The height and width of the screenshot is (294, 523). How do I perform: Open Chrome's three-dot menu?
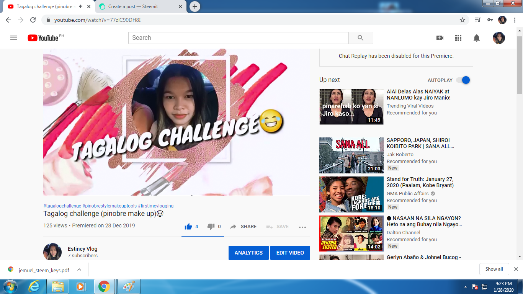tap(514, 20)
